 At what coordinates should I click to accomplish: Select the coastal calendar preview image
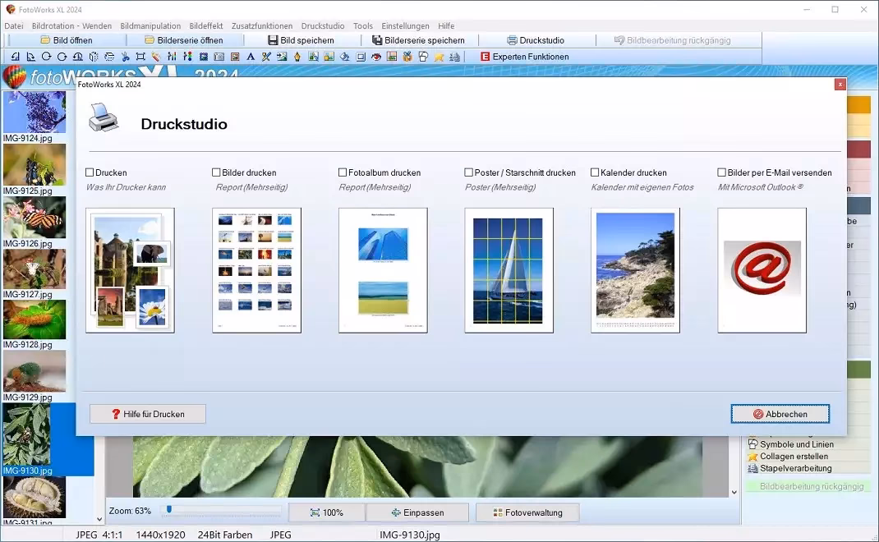click(x=635, y=270)
